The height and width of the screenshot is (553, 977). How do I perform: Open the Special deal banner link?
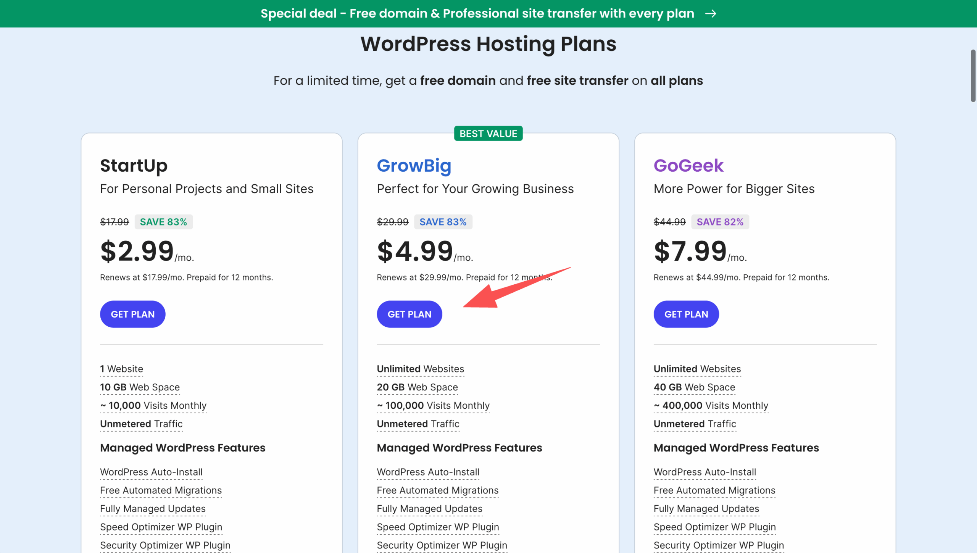[477, 14]
